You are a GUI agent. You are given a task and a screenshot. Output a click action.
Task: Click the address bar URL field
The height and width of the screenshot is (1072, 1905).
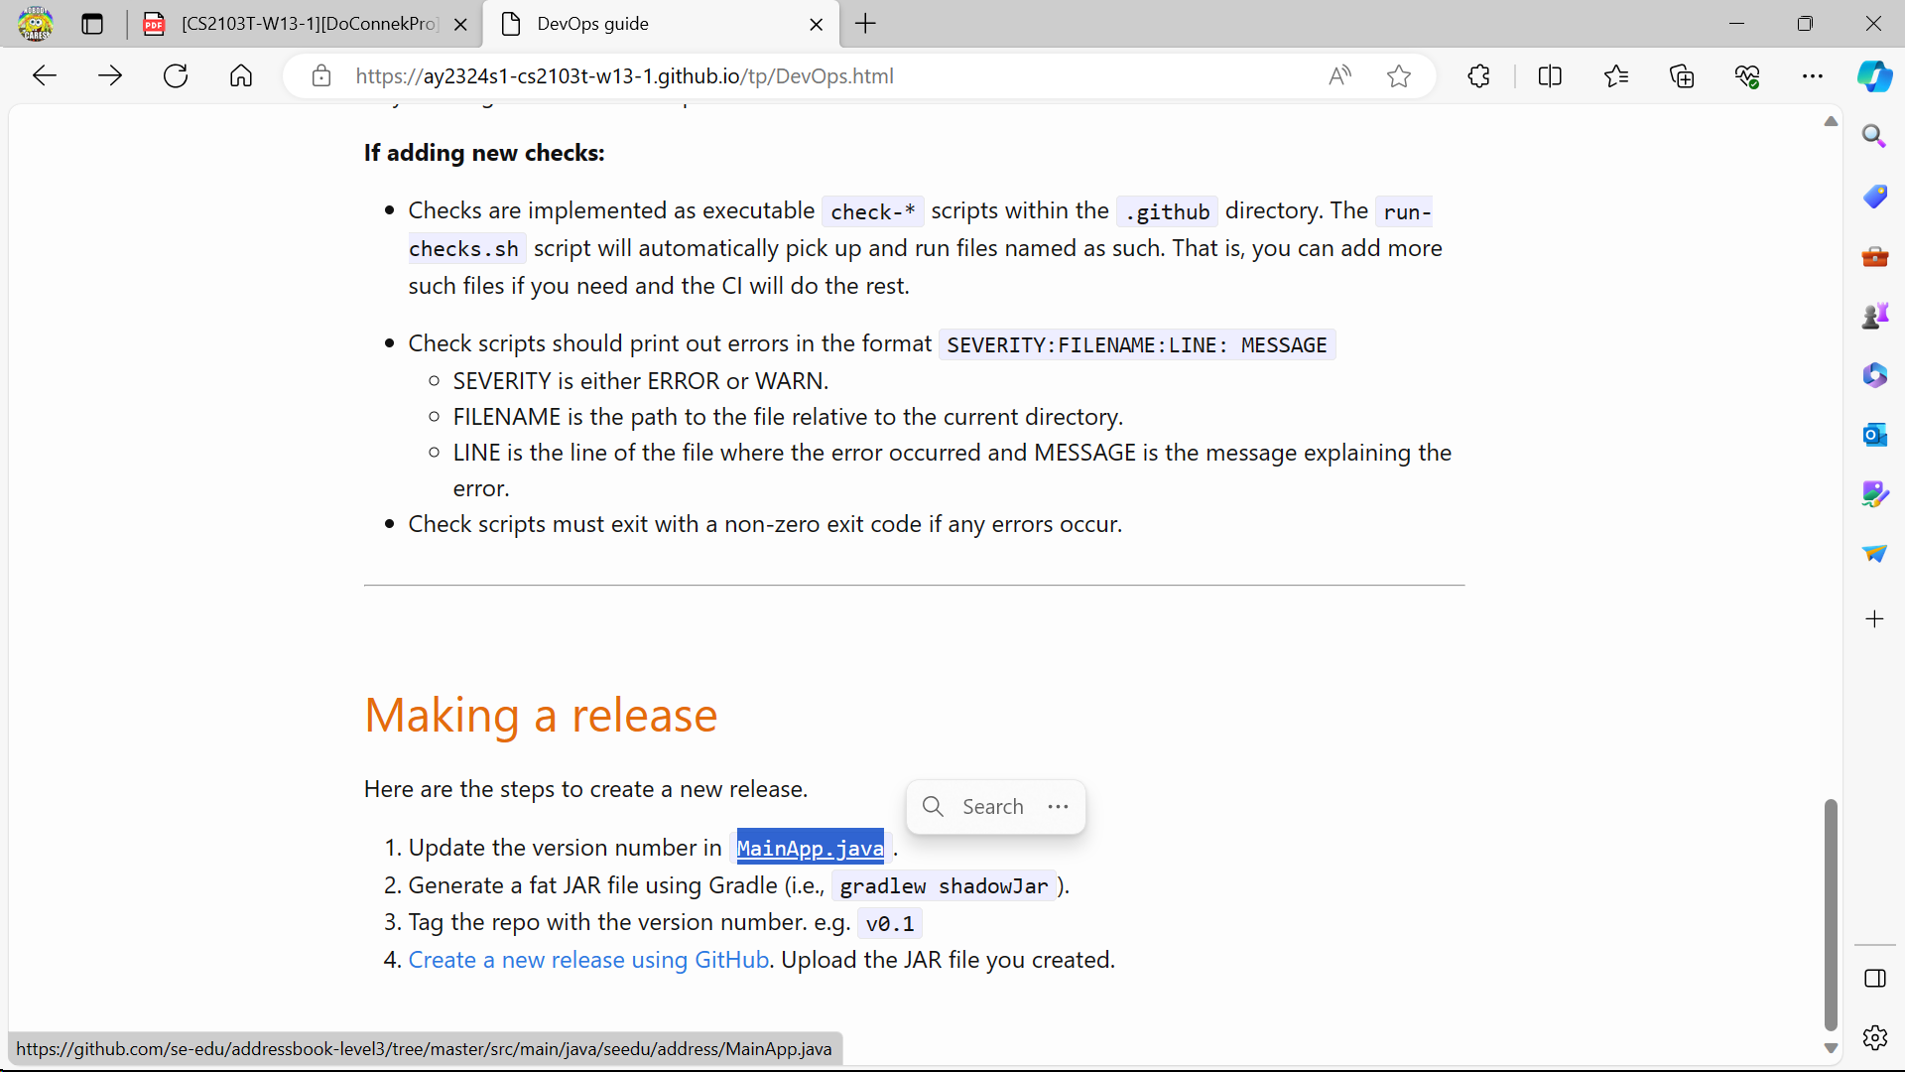625,76
